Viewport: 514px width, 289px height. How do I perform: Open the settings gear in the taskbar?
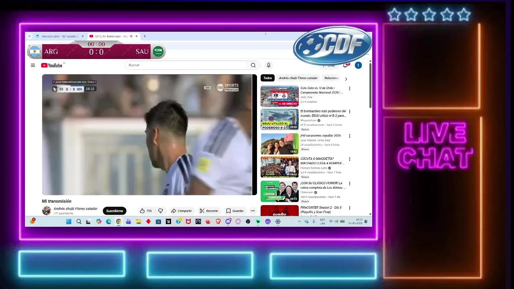[x=278, y=222]
